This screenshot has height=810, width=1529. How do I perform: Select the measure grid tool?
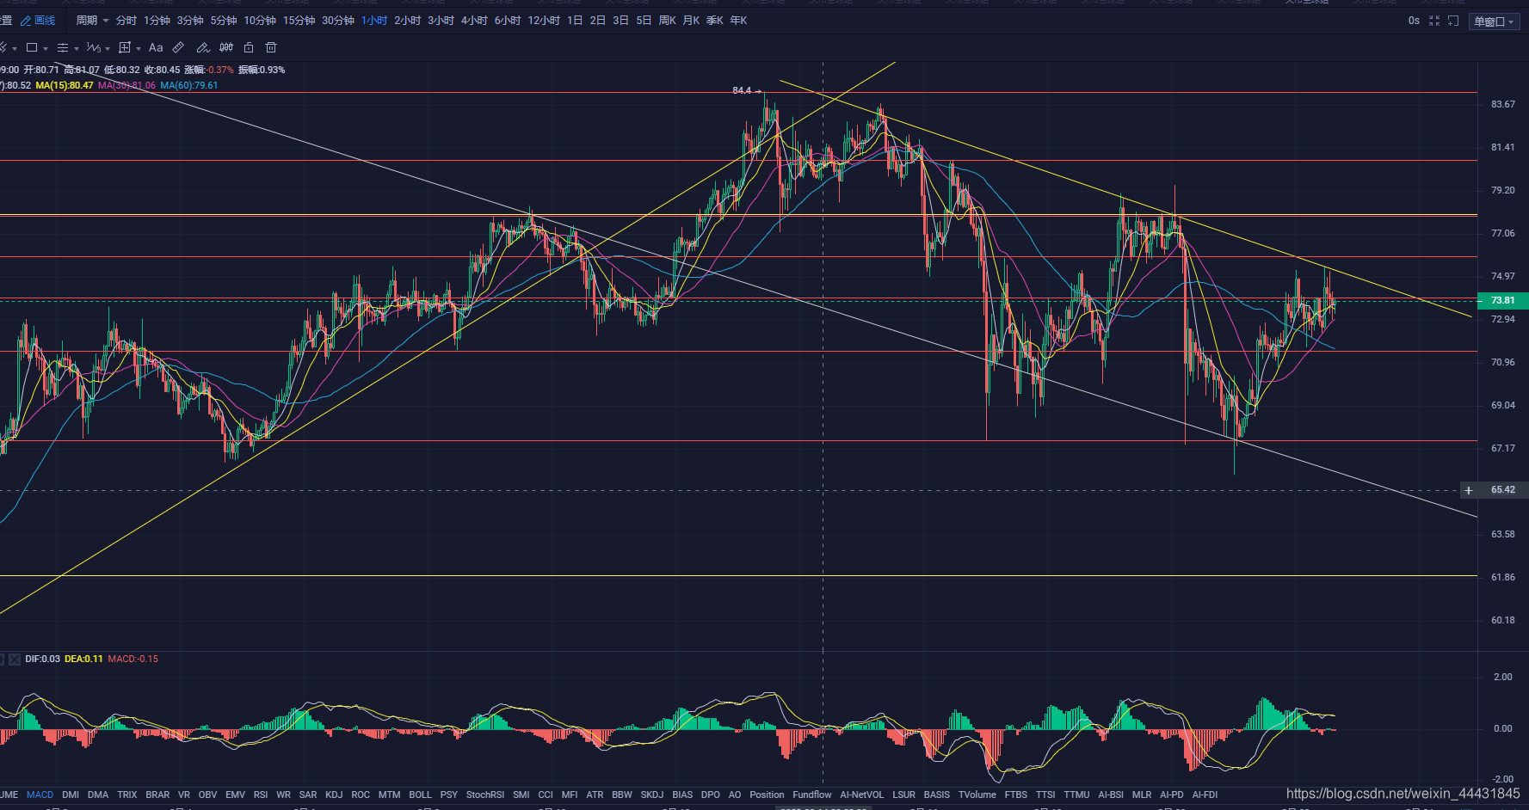coord(125,47)
